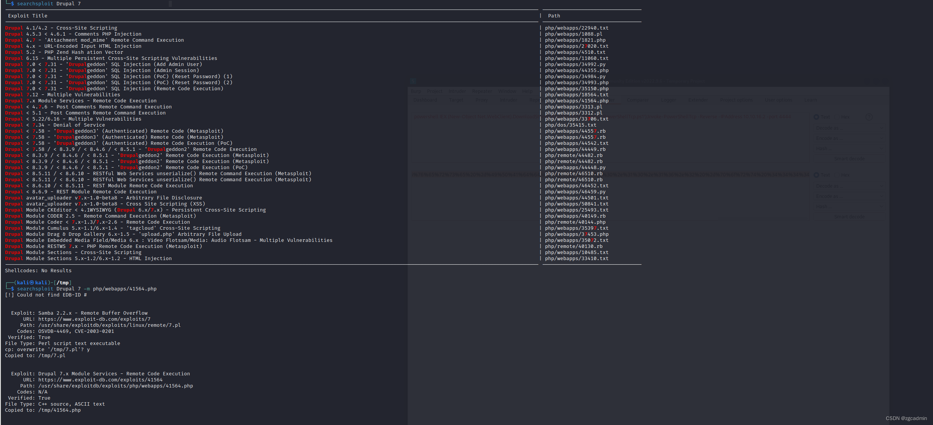Click the 'Drupalgeddon SQL Injection (Add Admin User)' row
This screenshot has width=933, height=425.
(104, 64)
